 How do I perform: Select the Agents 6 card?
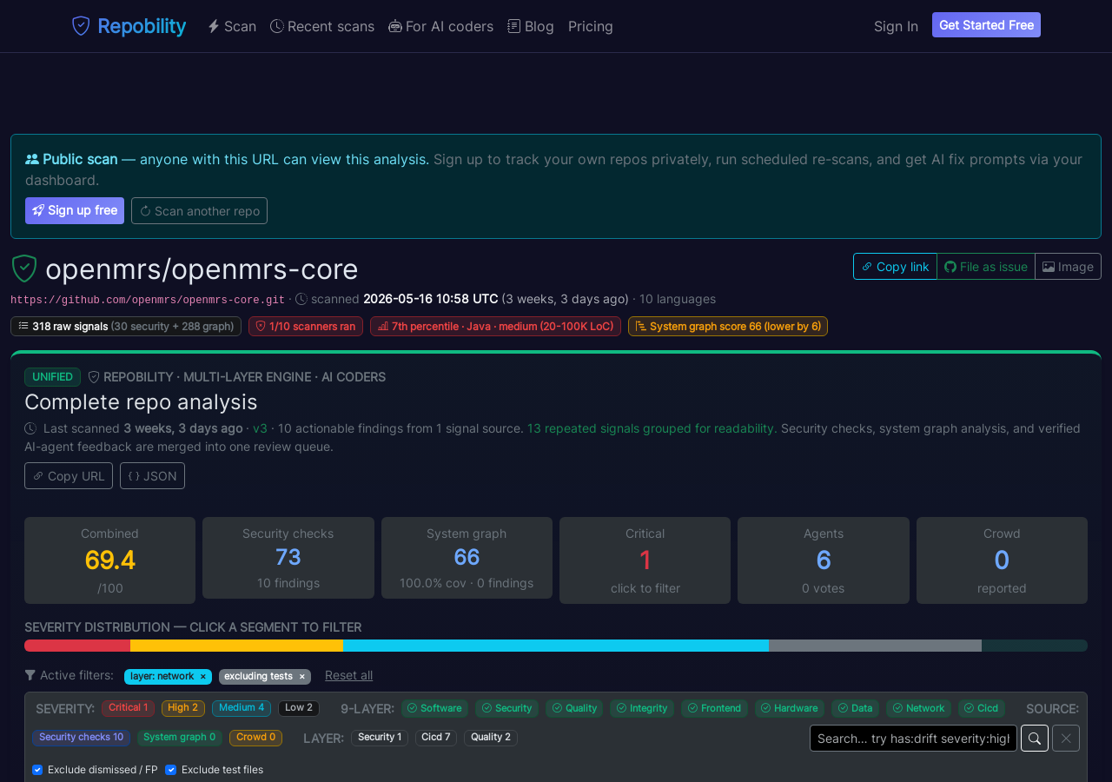pyautogui.click(x=824, y=560)
